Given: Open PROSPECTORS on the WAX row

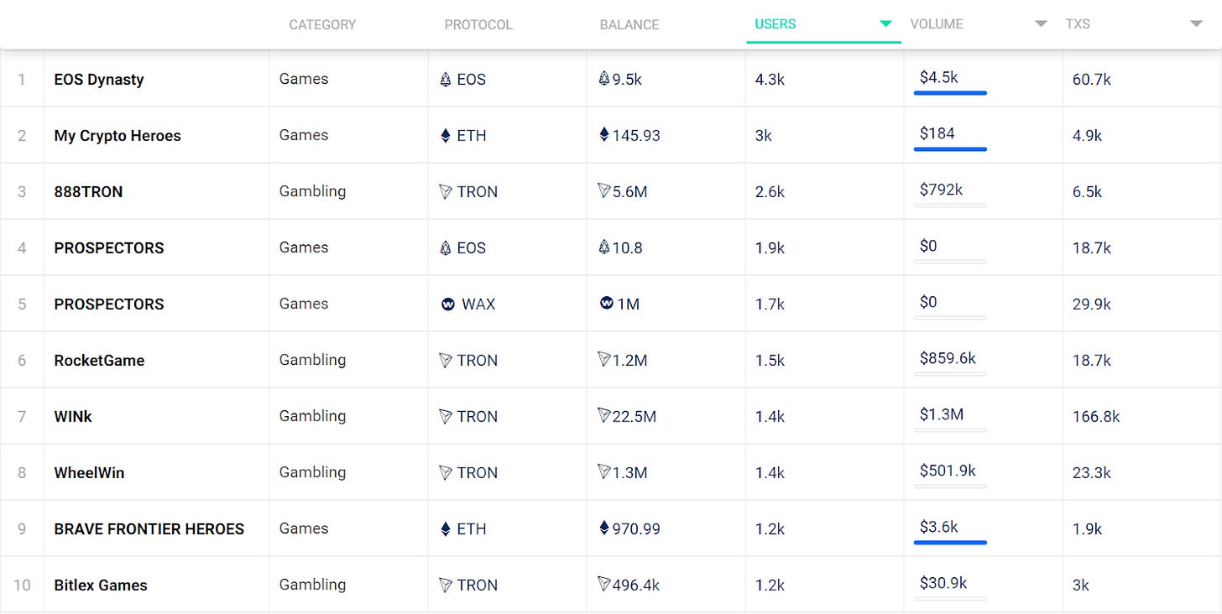Looking at the screenshot, I should pos(109,304).
